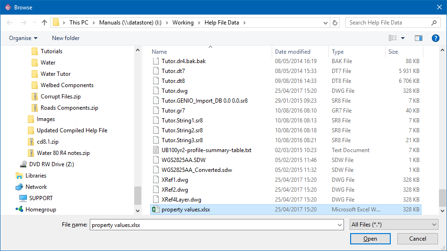
Task: Click the Up directory arrow icon
Action: pos(44,23)
